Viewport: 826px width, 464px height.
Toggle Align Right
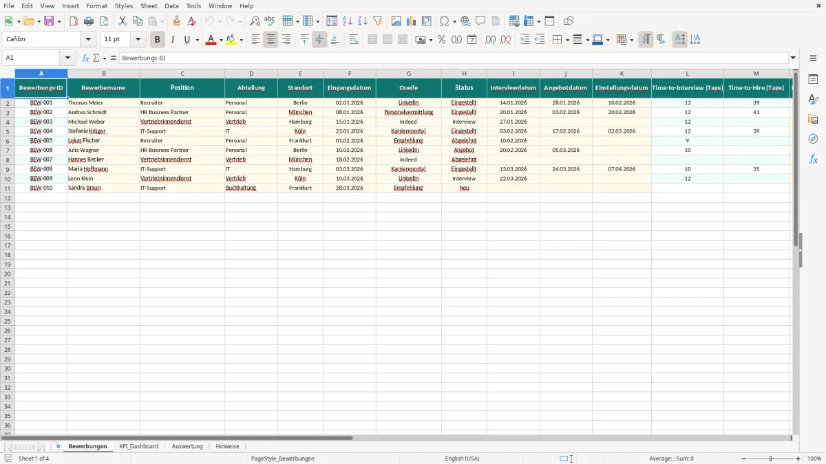click(x=286, y=40)
